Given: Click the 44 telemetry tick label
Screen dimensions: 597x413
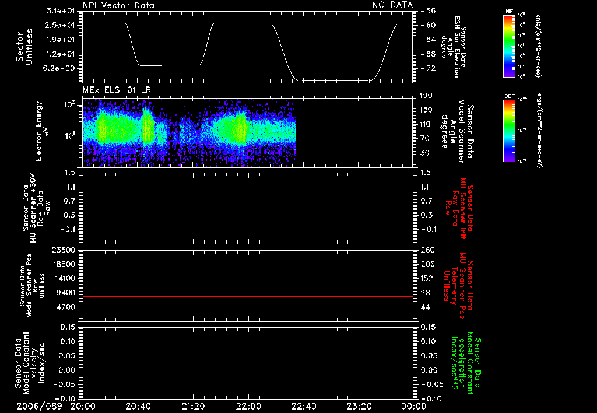Looking at the screenshot, I should click(425, 307).
